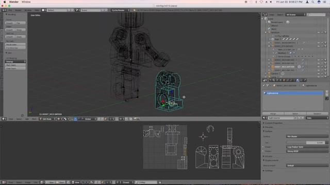Collapse the Shading panel in tool shelf
Viewport: 330px width, 185px height.
pyautogui.click(x=6, y=14)
